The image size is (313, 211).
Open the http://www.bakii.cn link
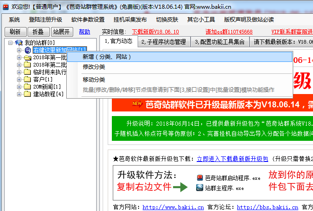[x=173, y=207]
